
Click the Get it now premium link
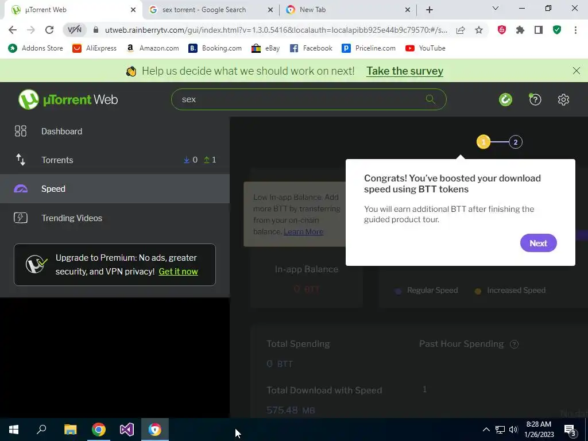click(x=178, y=272)
